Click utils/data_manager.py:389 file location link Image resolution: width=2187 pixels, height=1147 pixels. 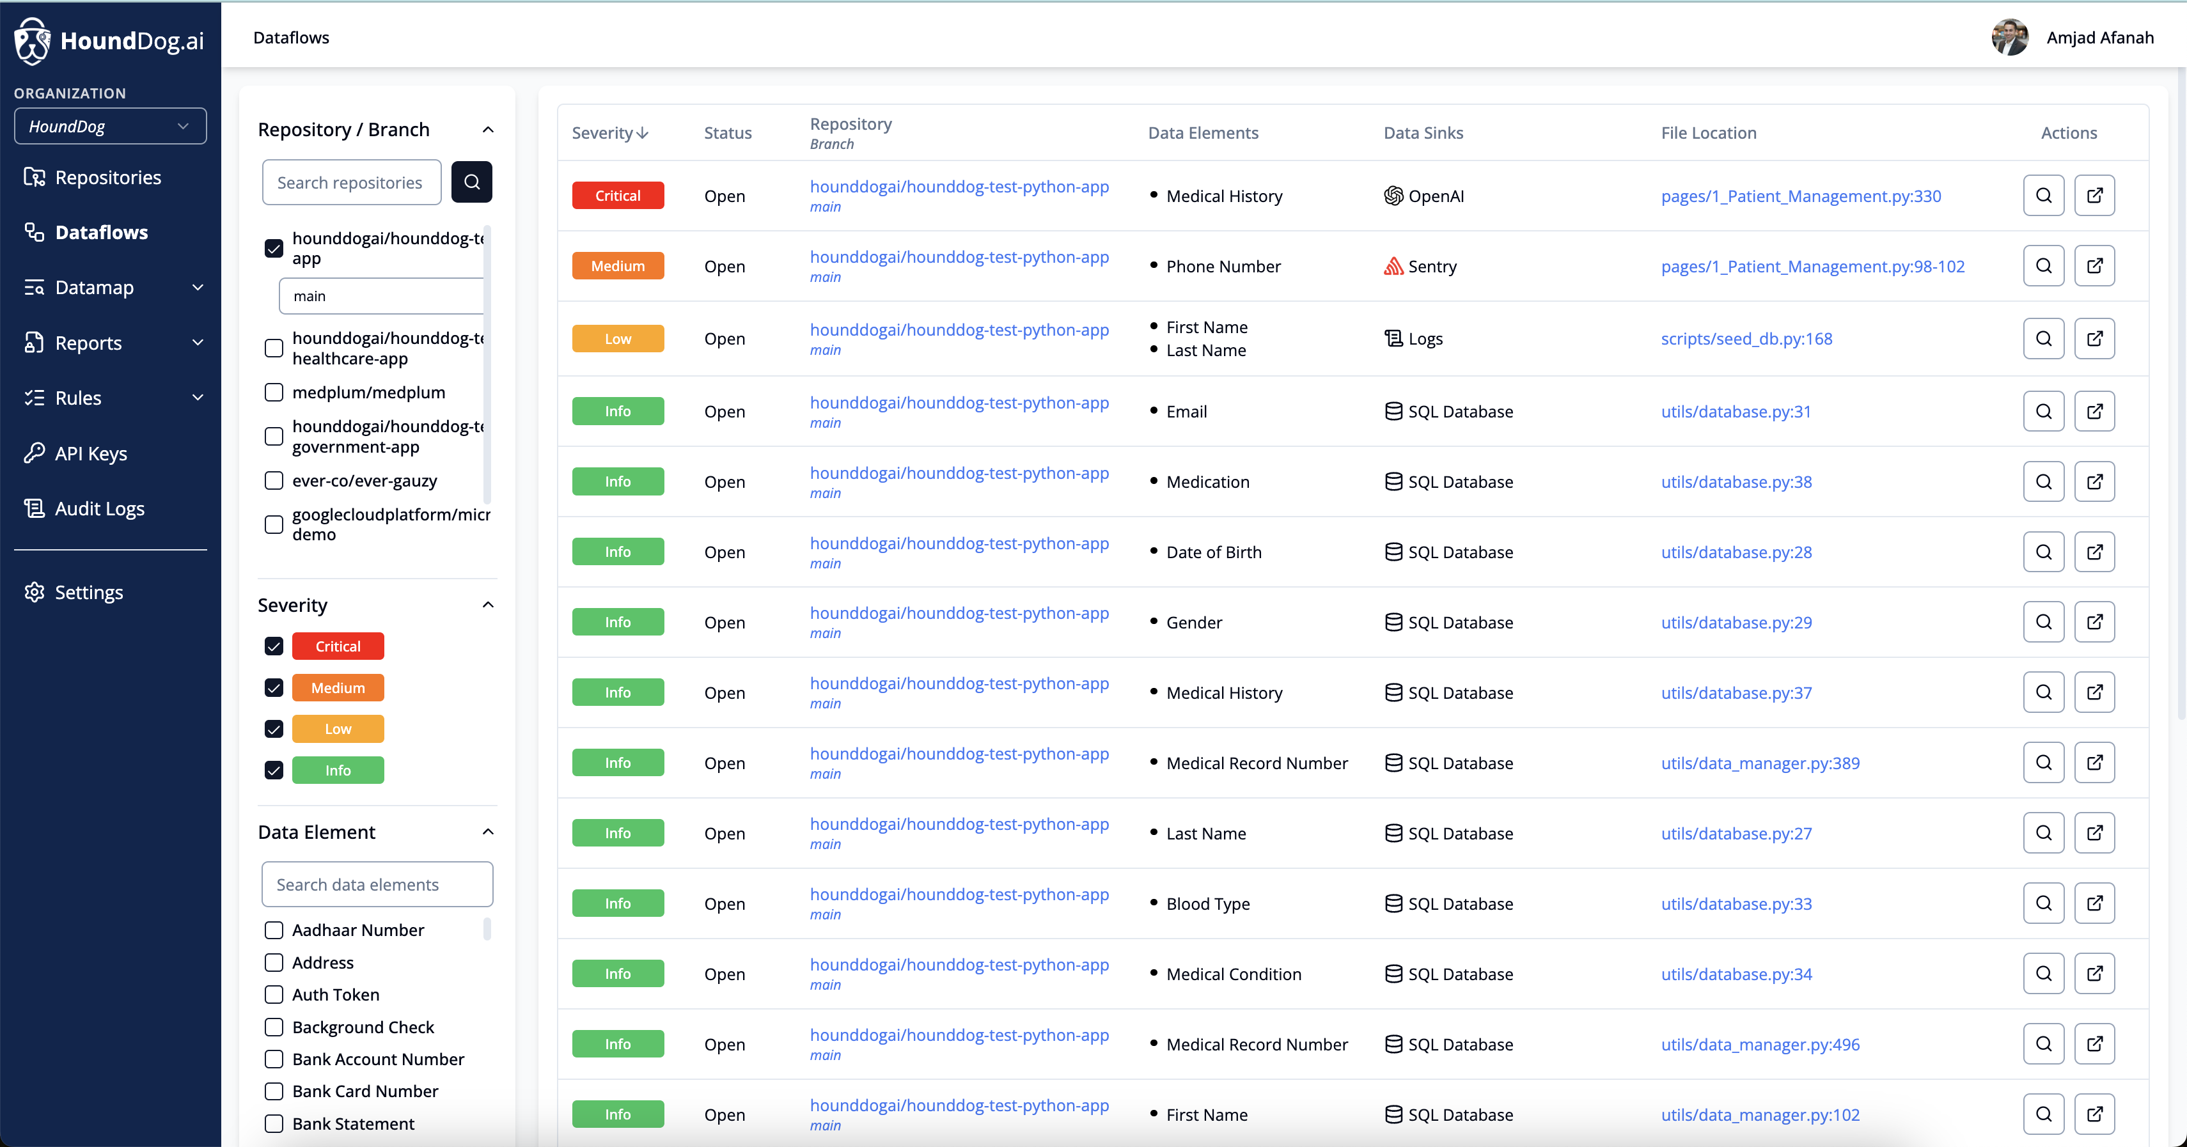[1759, 762]
